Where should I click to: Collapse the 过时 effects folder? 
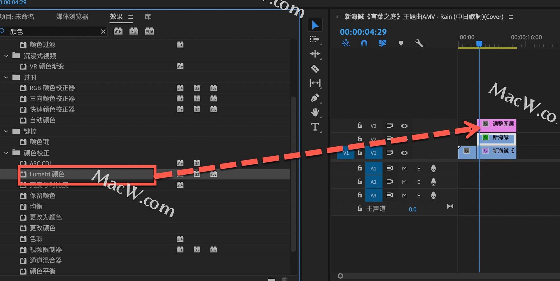6,78
